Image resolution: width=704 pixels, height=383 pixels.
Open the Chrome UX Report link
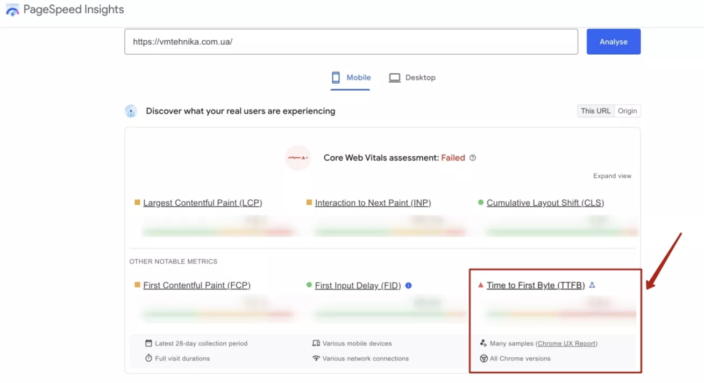pos(566,343)
